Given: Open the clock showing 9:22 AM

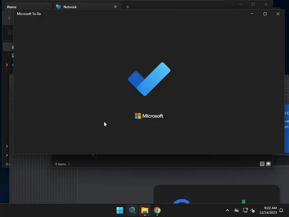Looking at the screenshot, I should [268, 210].
